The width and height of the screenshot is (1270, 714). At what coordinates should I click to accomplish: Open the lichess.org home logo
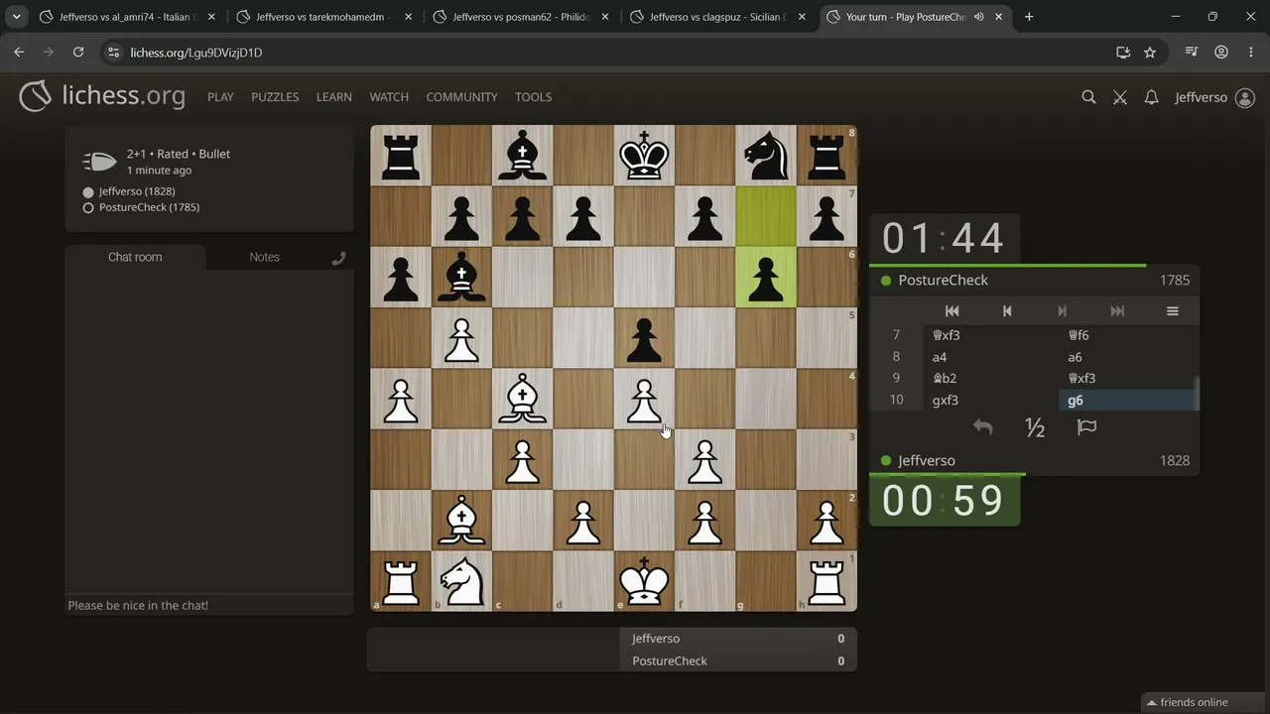(x=102, y=96)
